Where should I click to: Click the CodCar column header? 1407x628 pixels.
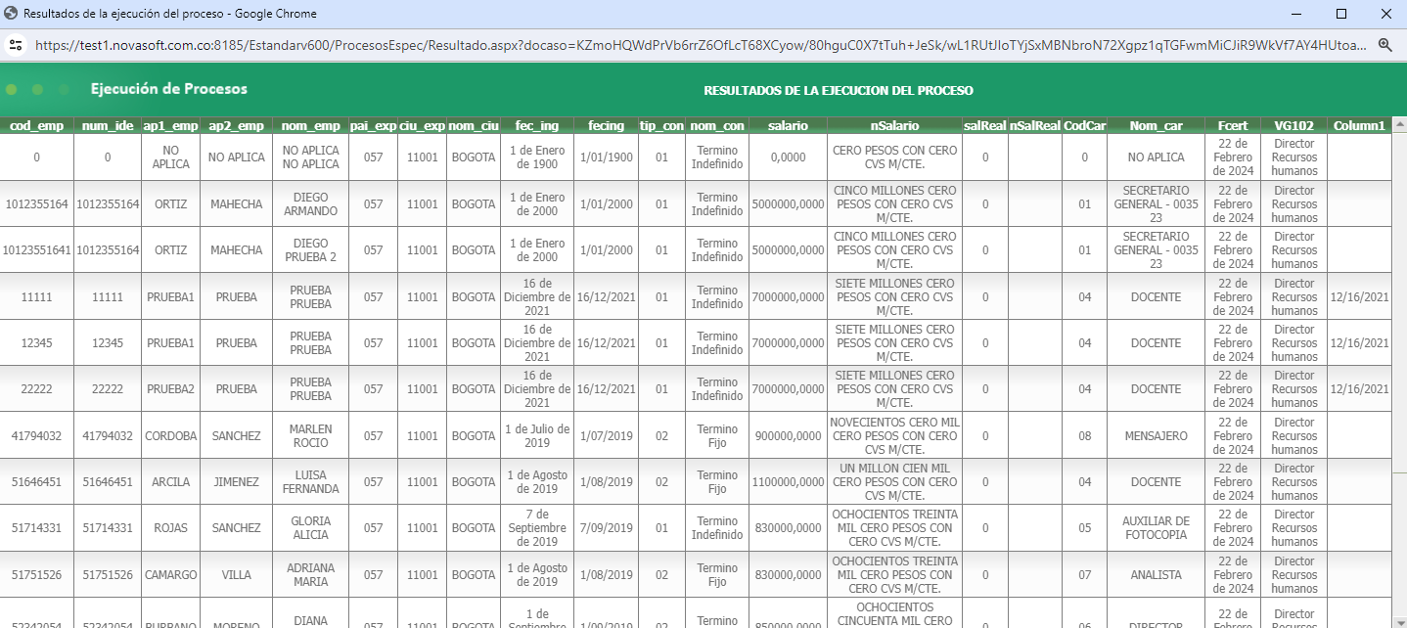pos(1084,126)
